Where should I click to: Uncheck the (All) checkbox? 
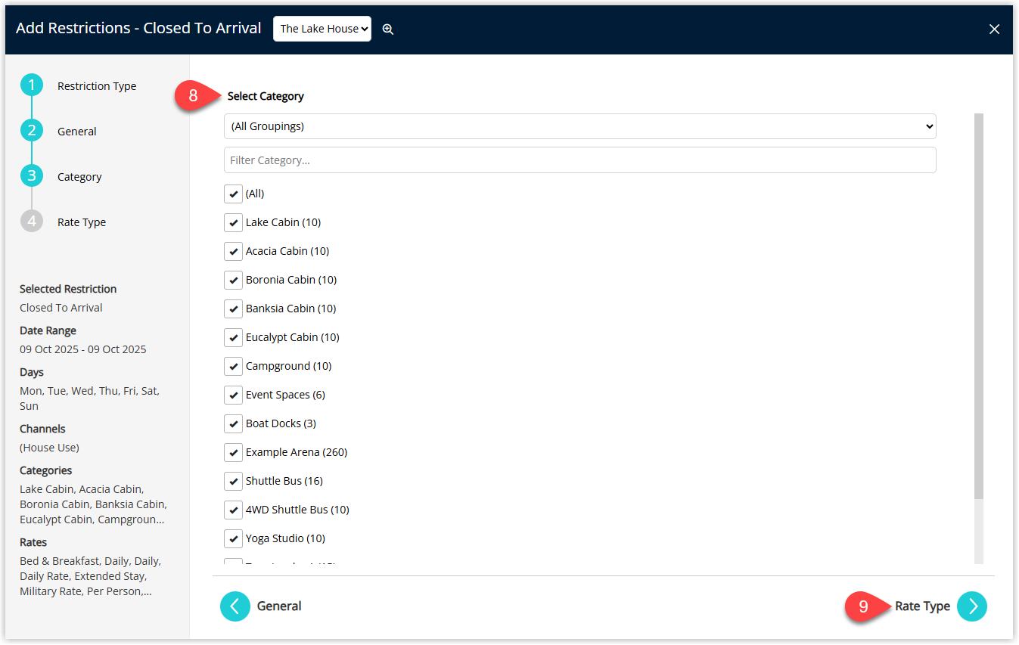point(233,194)
